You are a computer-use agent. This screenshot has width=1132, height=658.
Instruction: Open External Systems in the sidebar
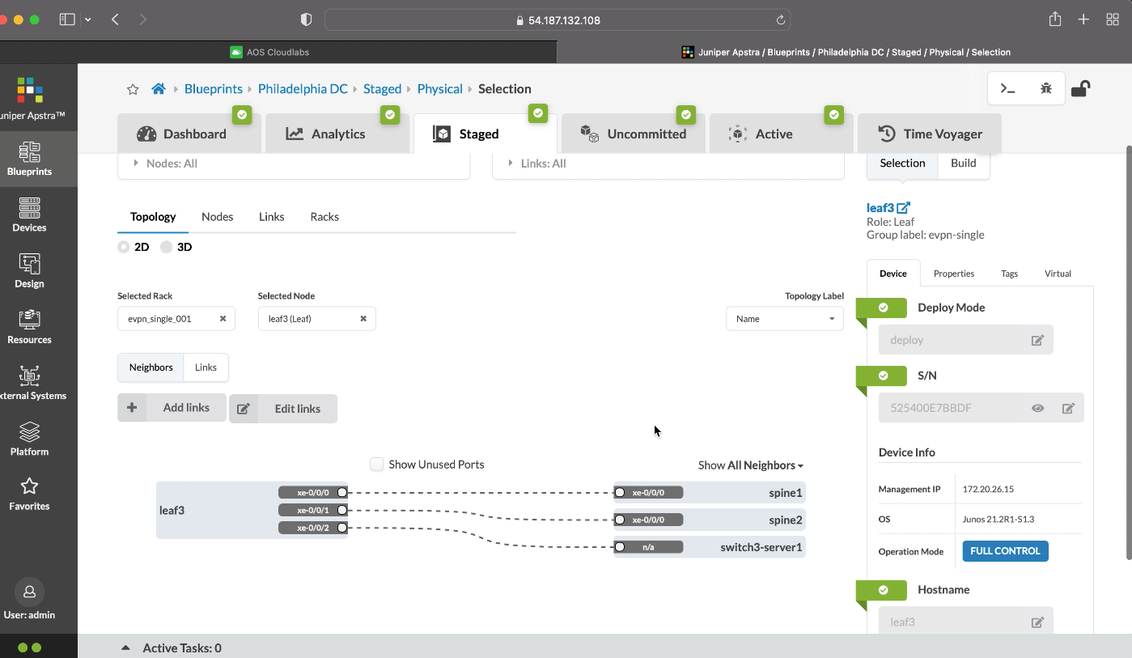(30, 382)
